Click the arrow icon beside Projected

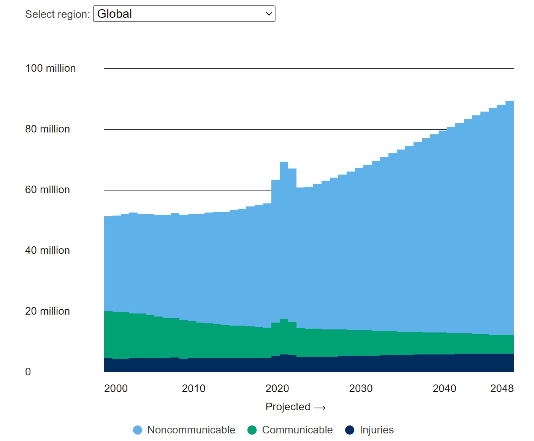pyautogui.click(x=320, y=408)
